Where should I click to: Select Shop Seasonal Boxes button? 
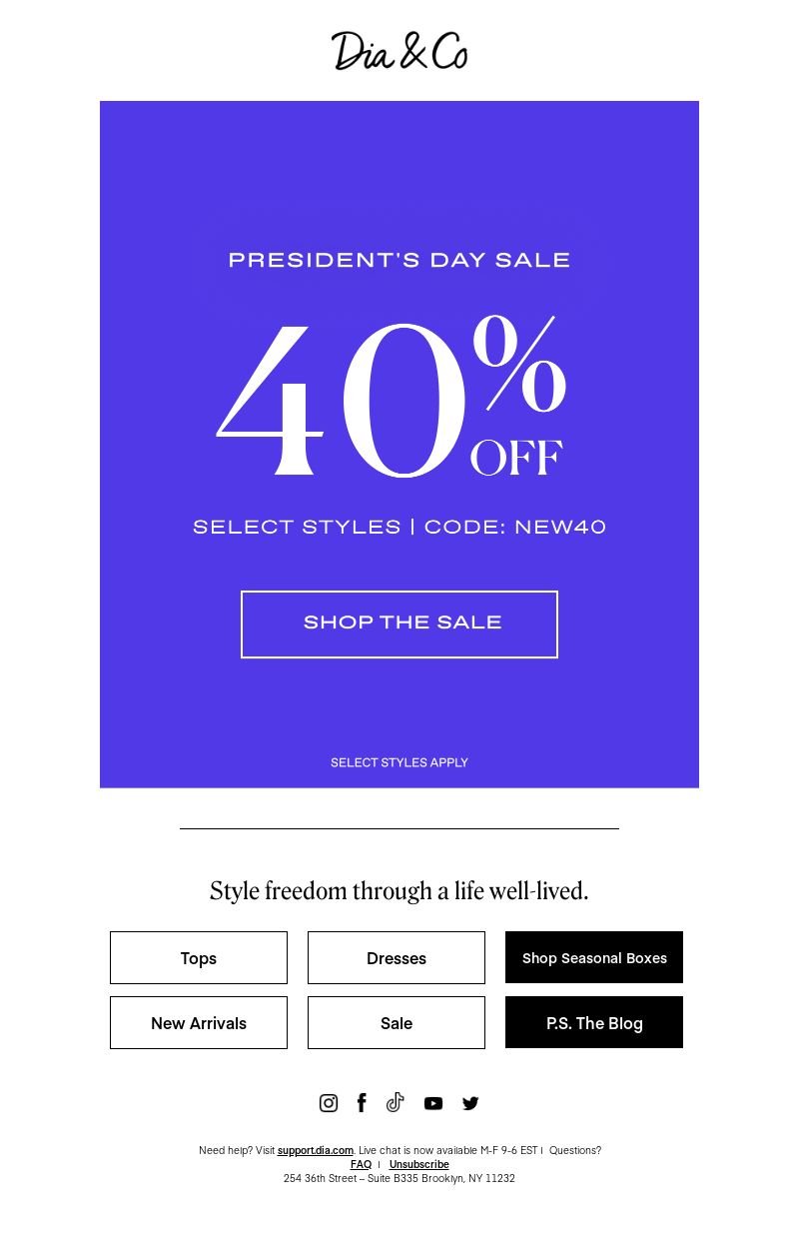click(594, 957)
